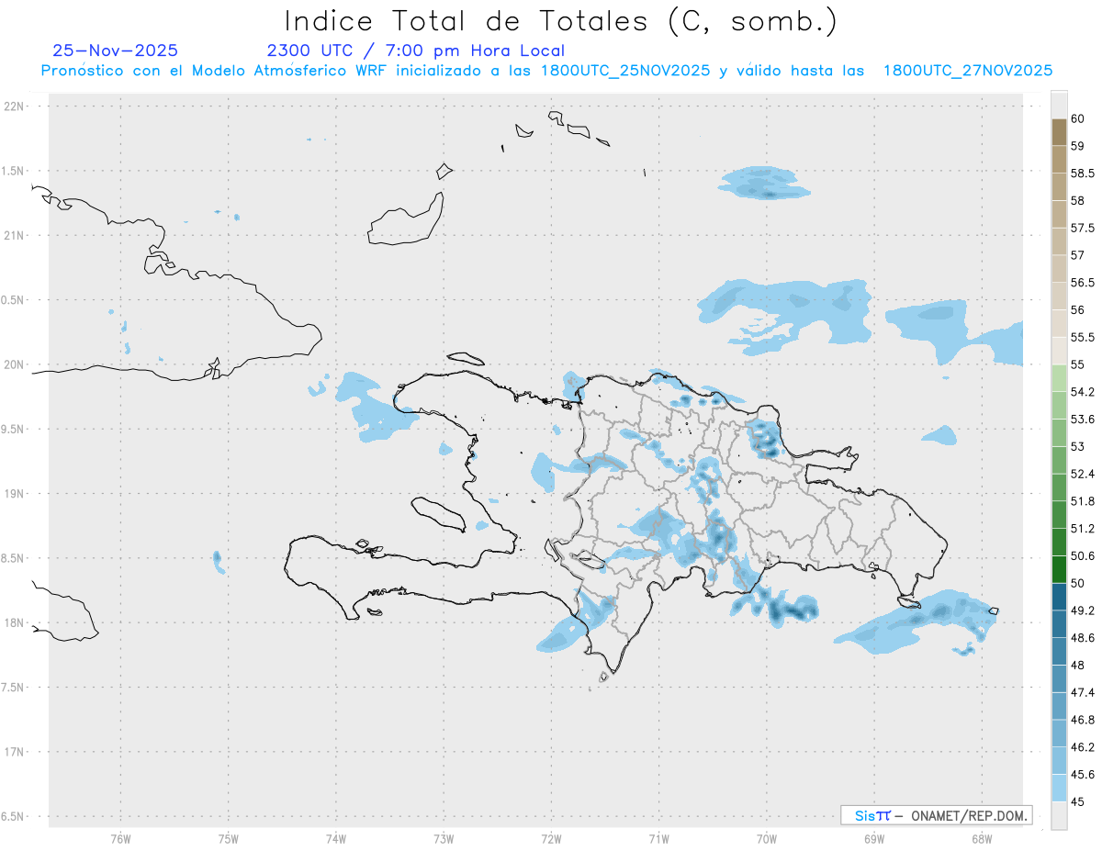Screen dimensions: 1102x851
Task: Click the '48.6' value on the color scale
Action: click(x=1083, y=638)
